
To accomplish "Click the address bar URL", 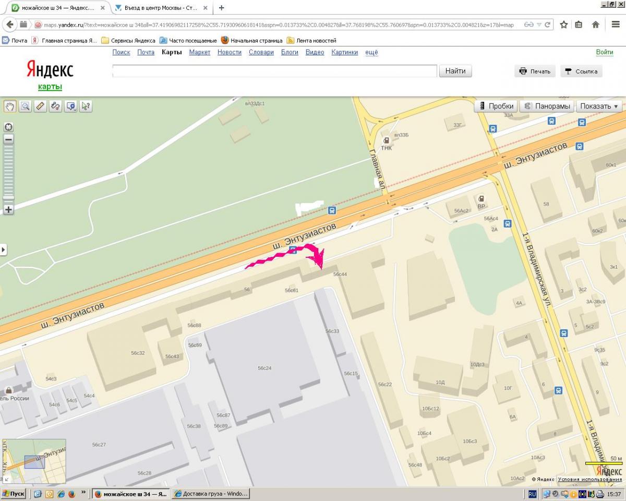I will pos(279,25).
